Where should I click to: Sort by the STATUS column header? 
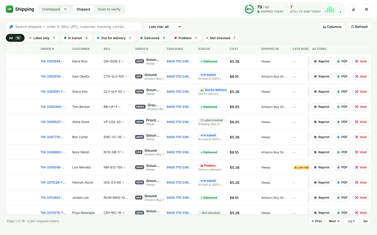[x=204, y=49]
